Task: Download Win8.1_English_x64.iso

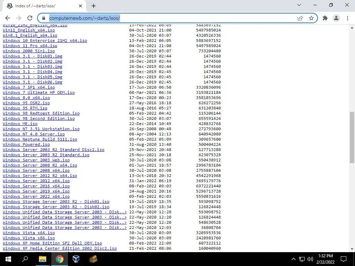Action: pyautogui.click(x=30, y=35)
